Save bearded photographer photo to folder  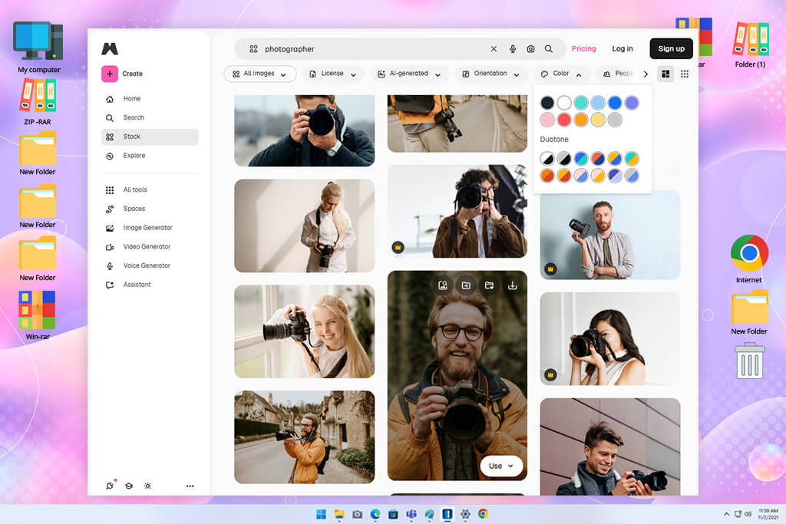click(489, 285)
